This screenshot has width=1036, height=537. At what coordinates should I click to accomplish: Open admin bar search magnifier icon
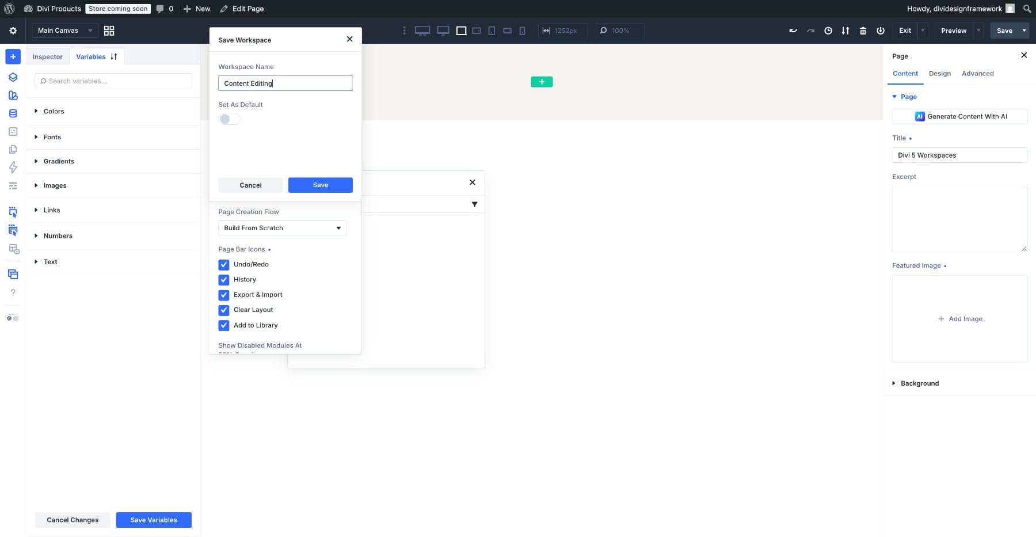(x=1027, y=9)
